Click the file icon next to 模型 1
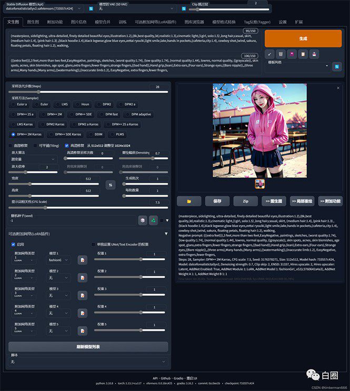 [82, 260]
